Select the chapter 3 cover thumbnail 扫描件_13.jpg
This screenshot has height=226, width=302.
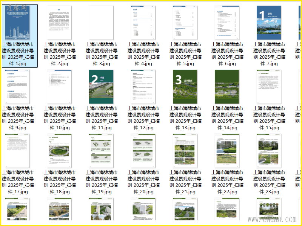[185, 87]
